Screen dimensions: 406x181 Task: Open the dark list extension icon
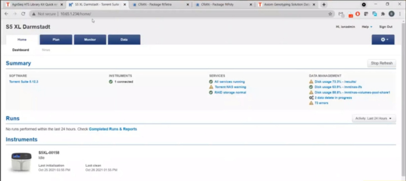pyautogui.click(x=366, y=14)
